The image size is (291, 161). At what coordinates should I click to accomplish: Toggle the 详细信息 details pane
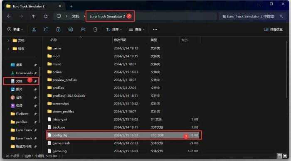pyautogui.click(x=273, y=29)
